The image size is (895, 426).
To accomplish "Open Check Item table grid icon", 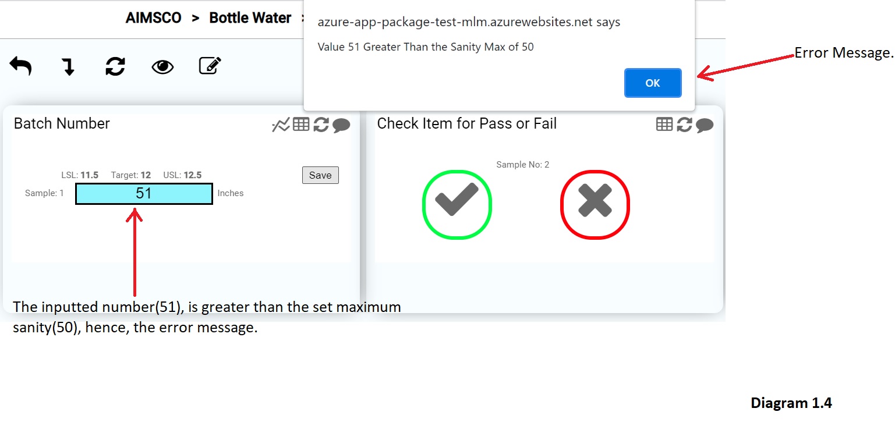I will (664, 124).
